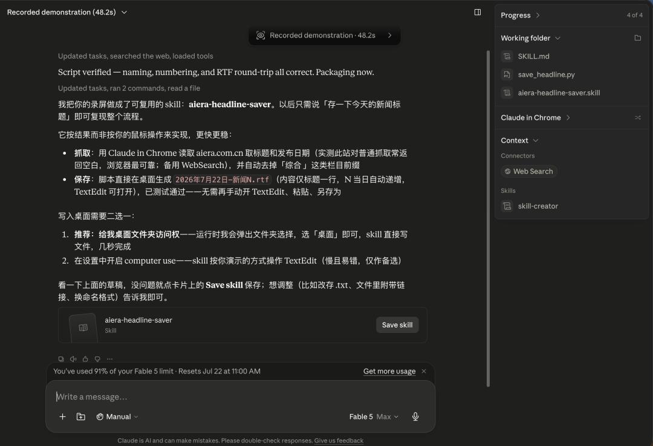
Task: Click the 'Connectors' label
Action: [x=518, y=156]
